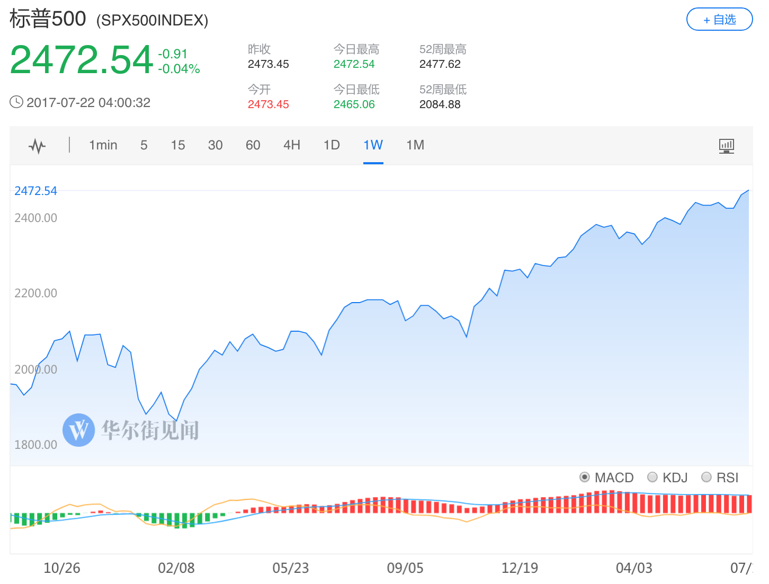Switch to the 1M monthly tab
The image size is (769, 584).
tap(415, 145)
